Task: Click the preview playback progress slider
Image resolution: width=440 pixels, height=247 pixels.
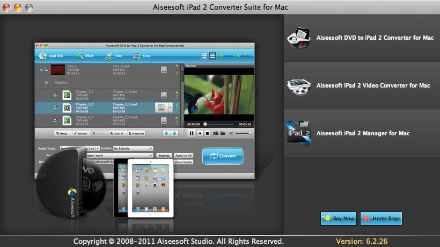Action: pyautogui.click(x=219, y=124)
